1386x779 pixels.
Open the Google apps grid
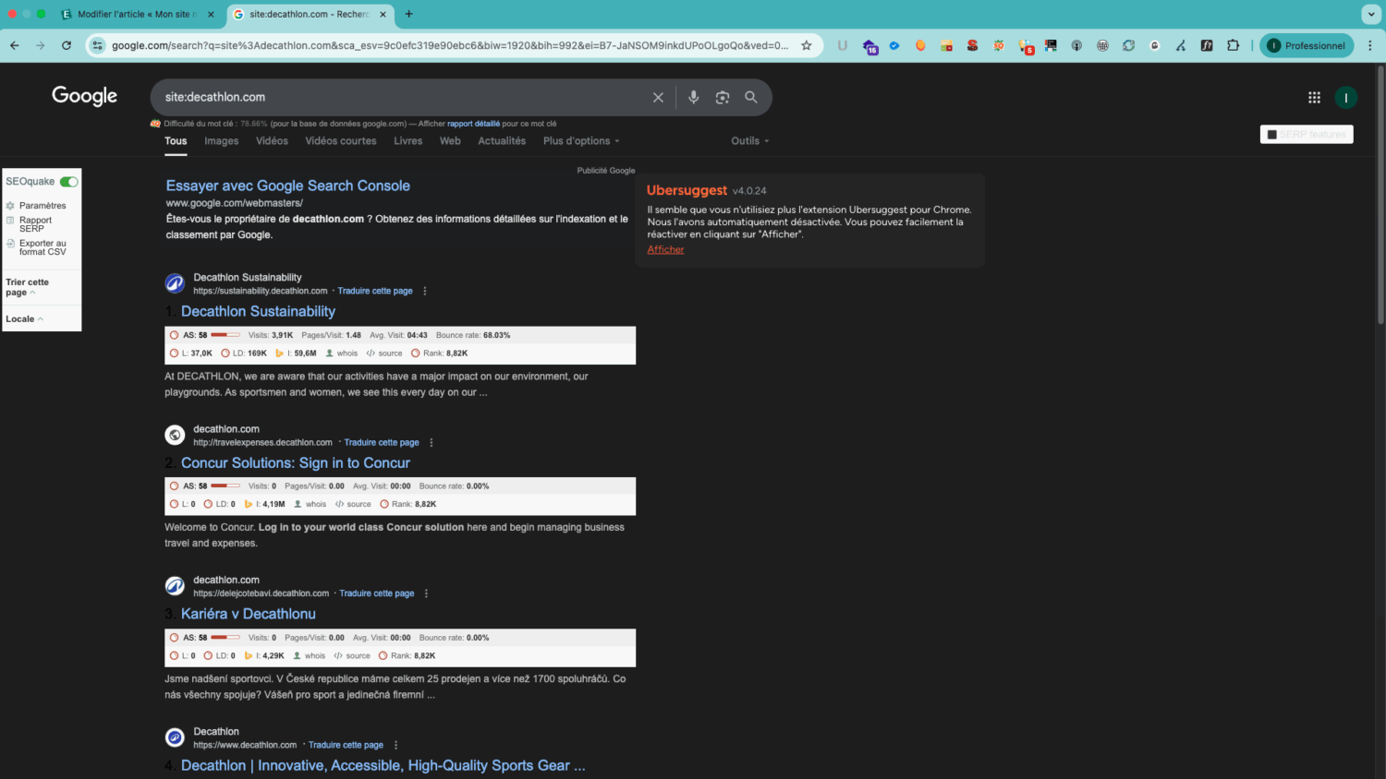1314,97
